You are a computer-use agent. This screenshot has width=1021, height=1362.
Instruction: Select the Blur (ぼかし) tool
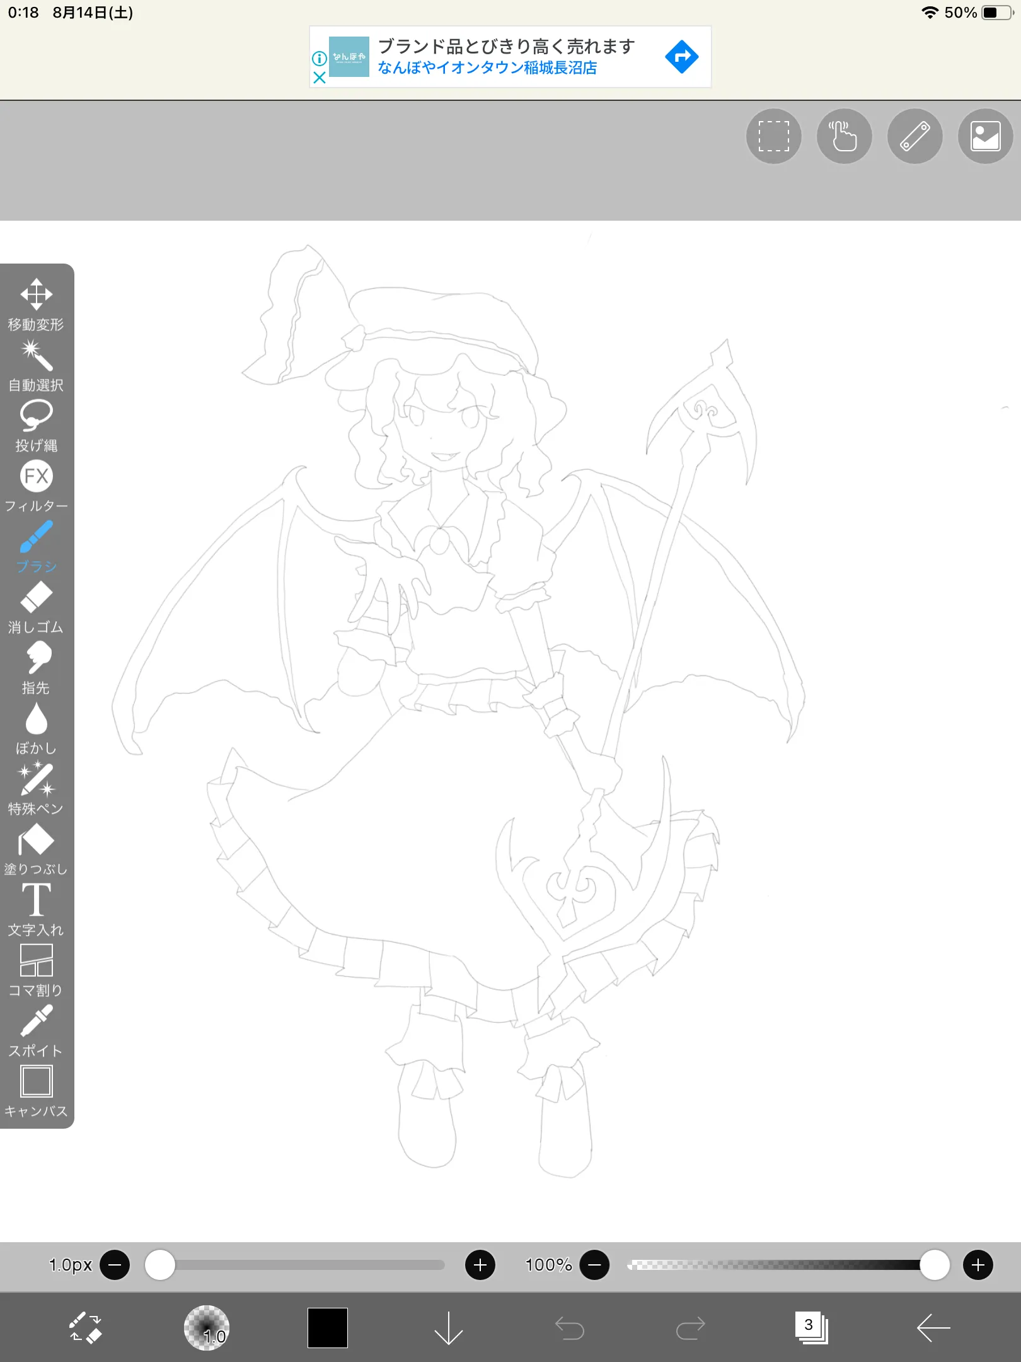point(36,729)
